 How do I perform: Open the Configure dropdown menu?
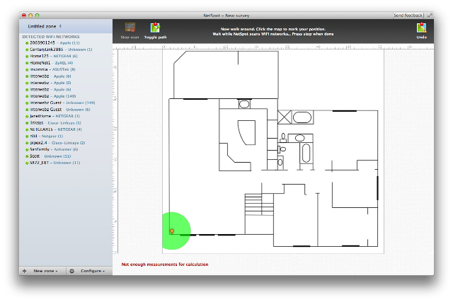pyautogui.click(x=93, y=271)
